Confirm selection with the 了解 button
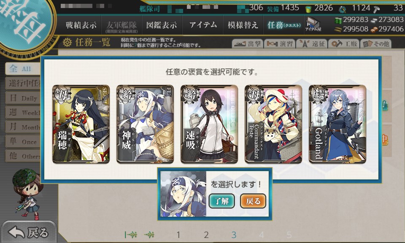This screenshot has width=405, height=243. pyautogui.click(x=221, y=201)
